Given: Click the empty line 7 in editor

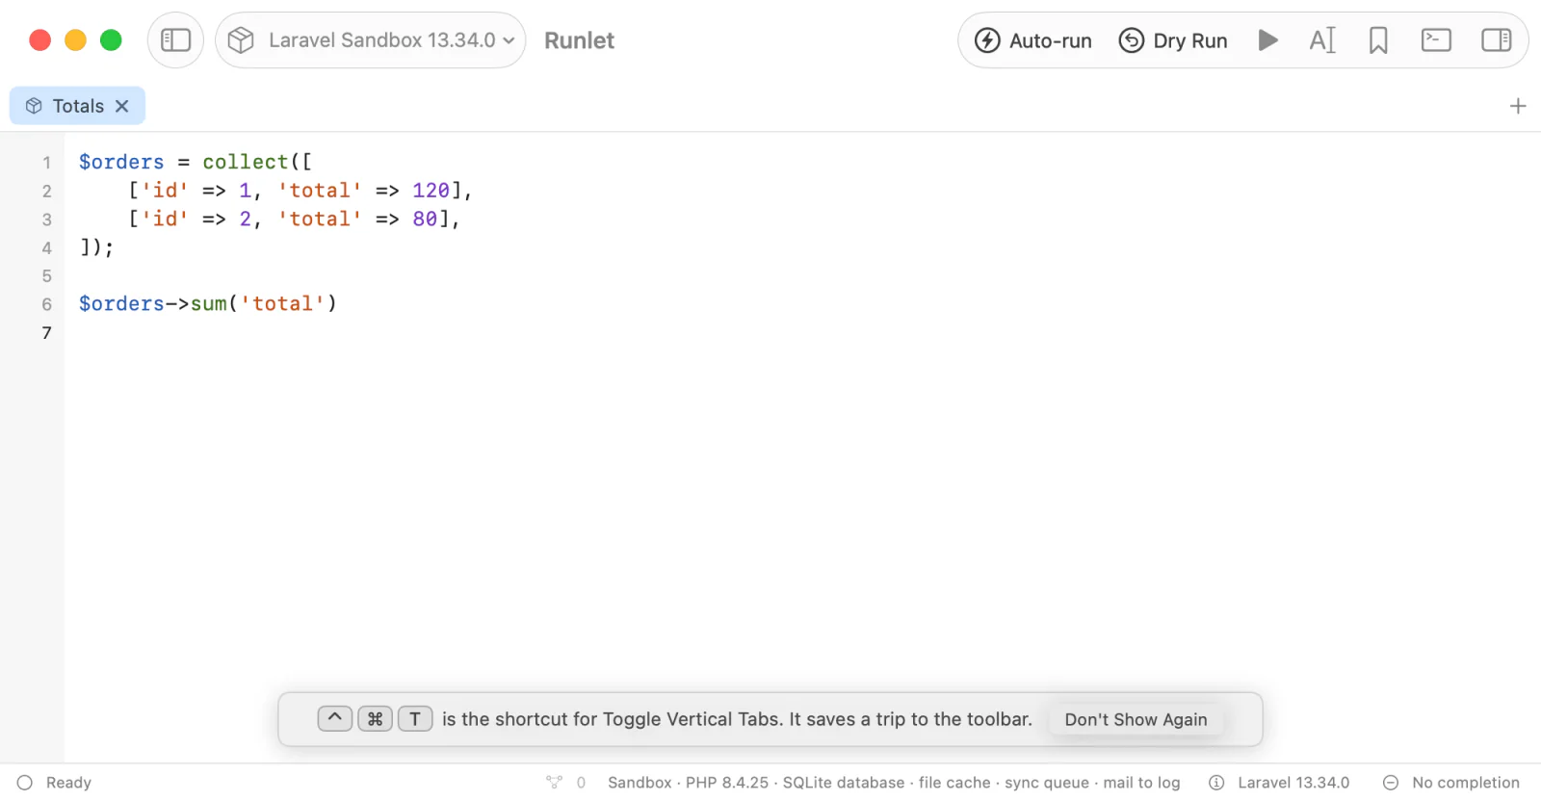Looking at the screenshot, I should point(802,333).
